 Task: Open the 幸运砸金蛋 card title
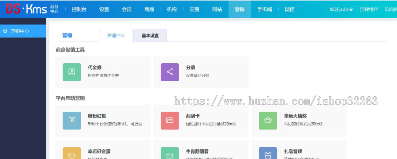coord(99,151)
